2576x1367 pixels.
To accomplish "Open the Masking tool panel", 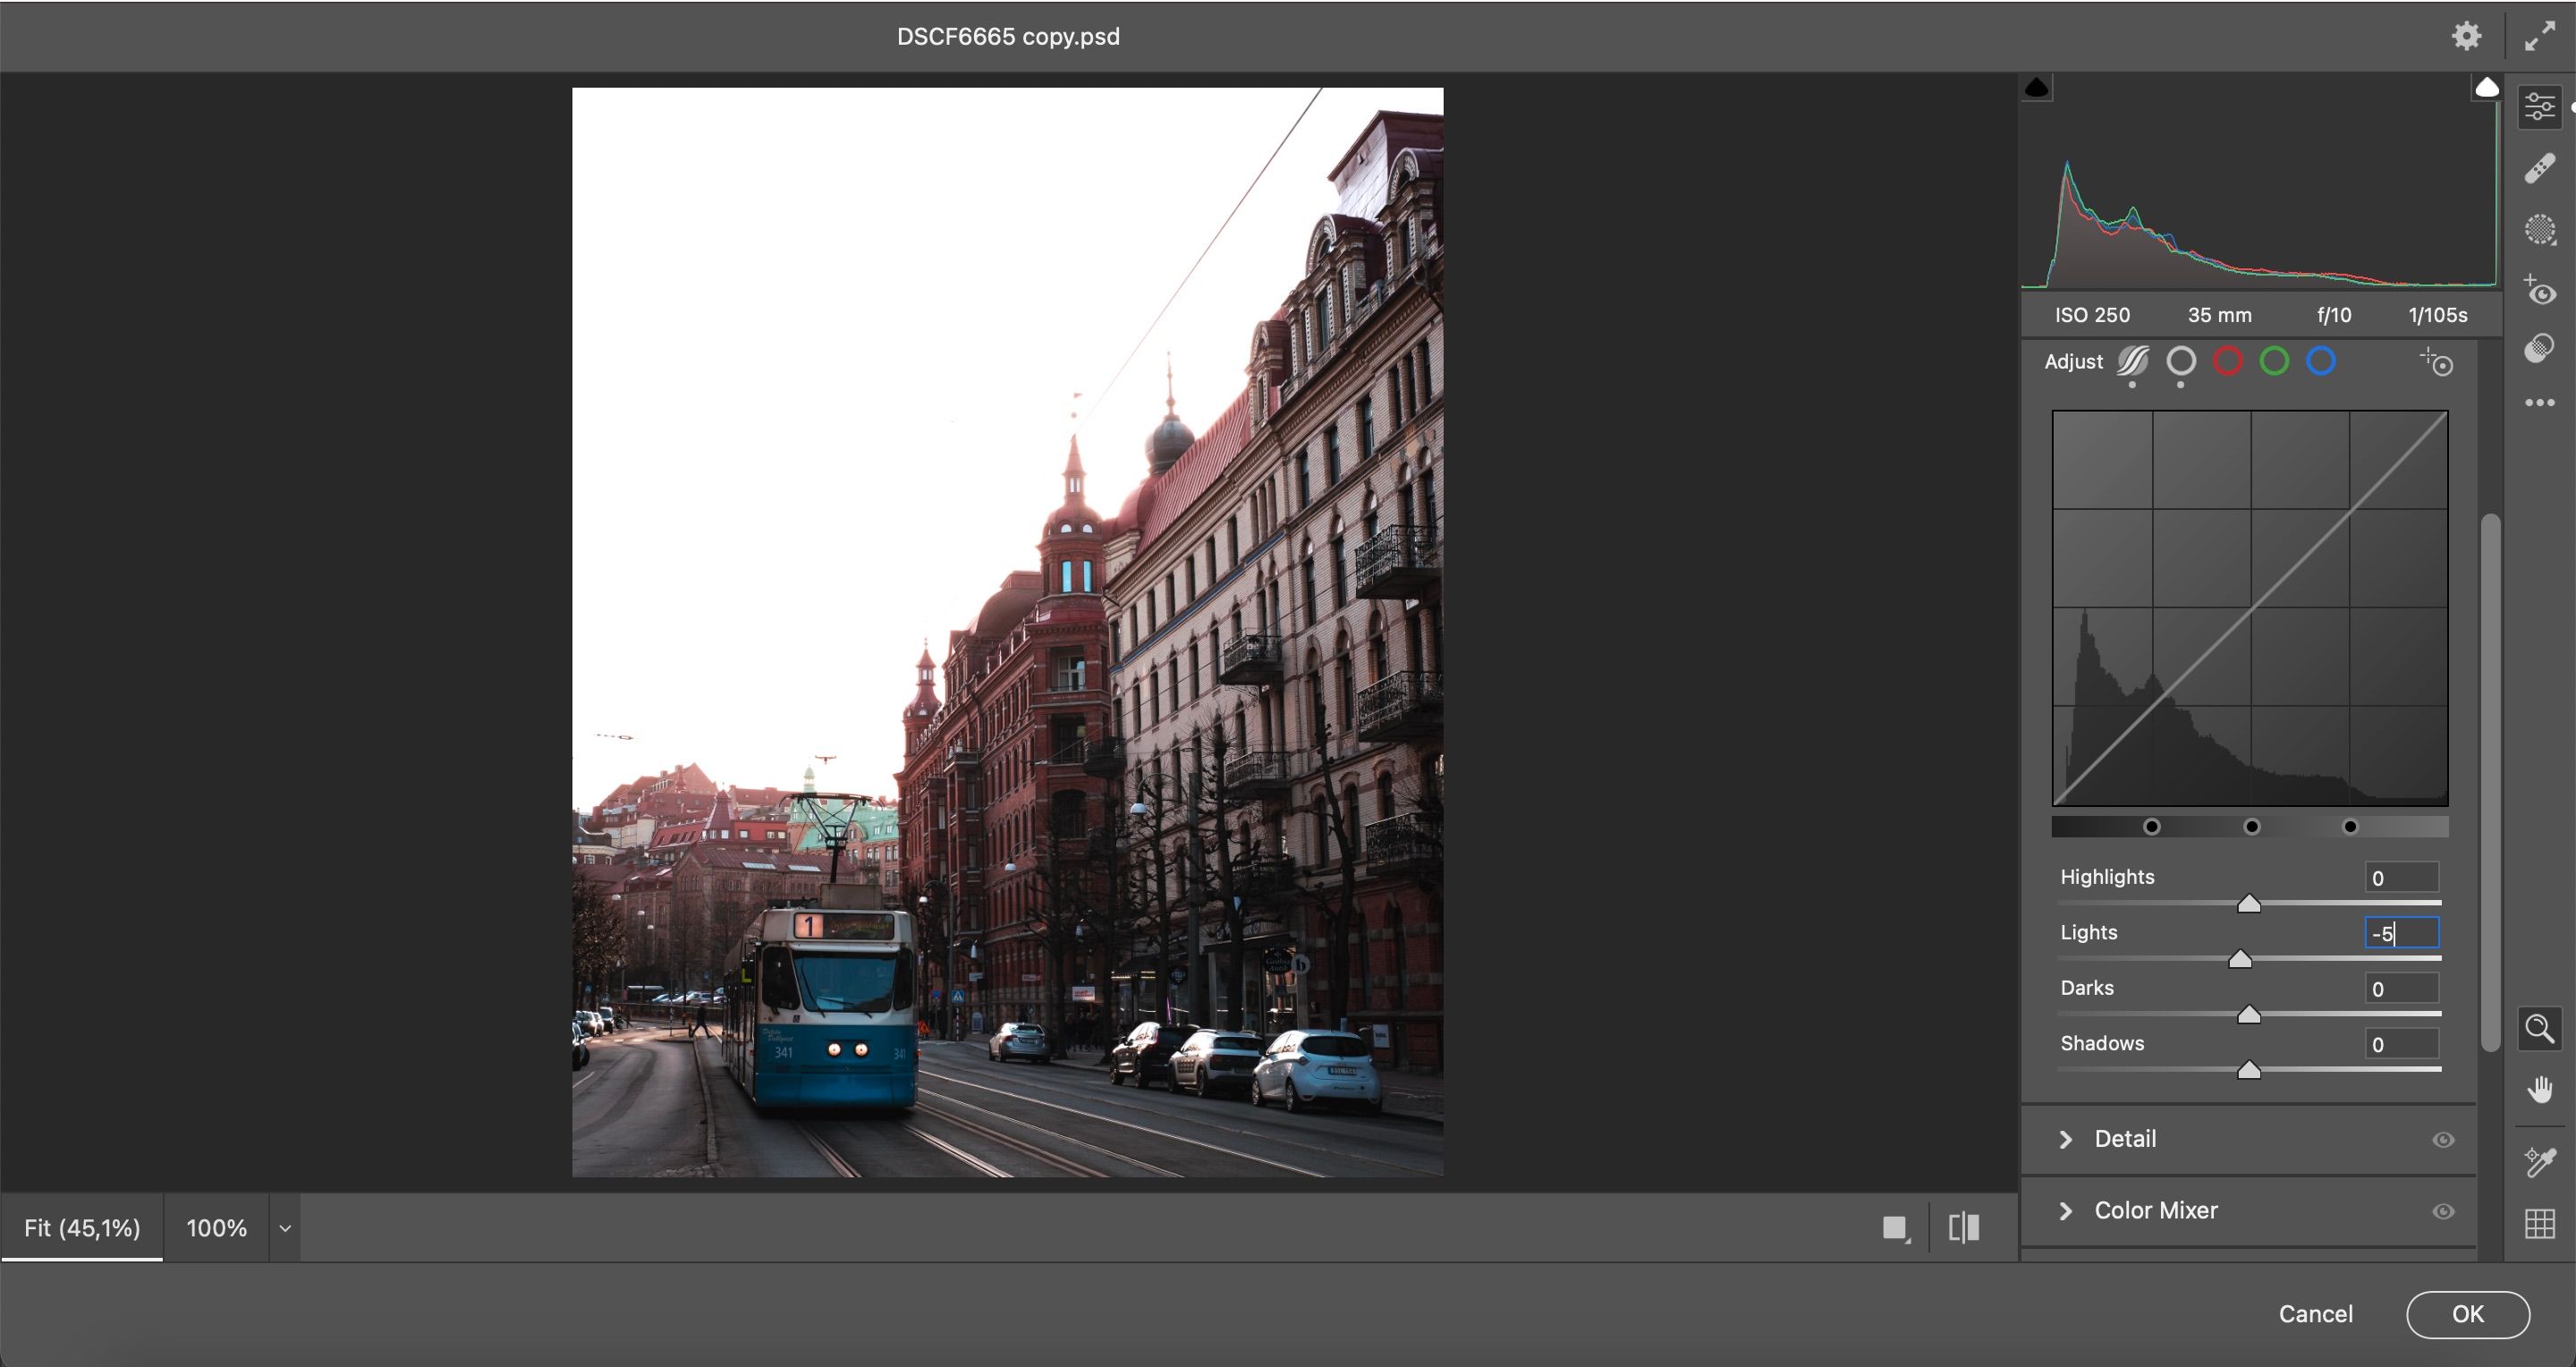I will (x=2541, y=231).
